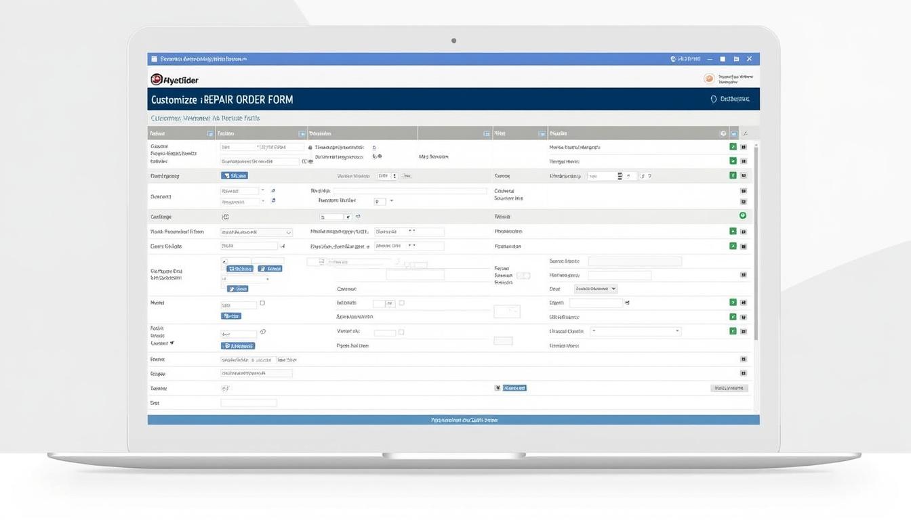Screen dimensions: 911x520
Task: Click the gray icon ending the first form row
Action: coord(744,146)
